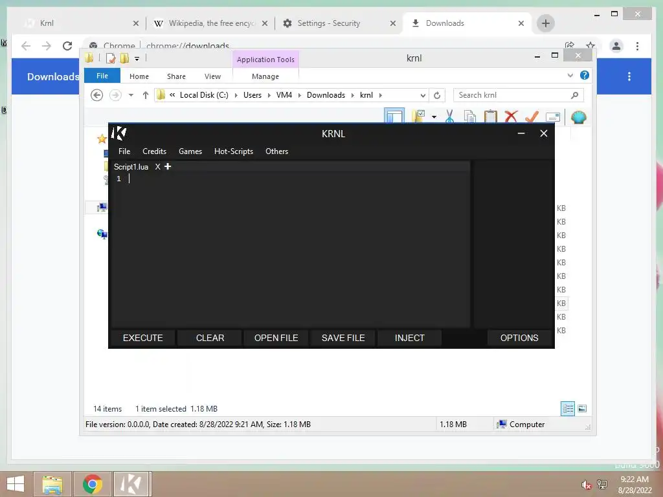Open the Hot-Scripts menu in KRNL
This screenshot has height=497, width=663.
click(233, 151)
